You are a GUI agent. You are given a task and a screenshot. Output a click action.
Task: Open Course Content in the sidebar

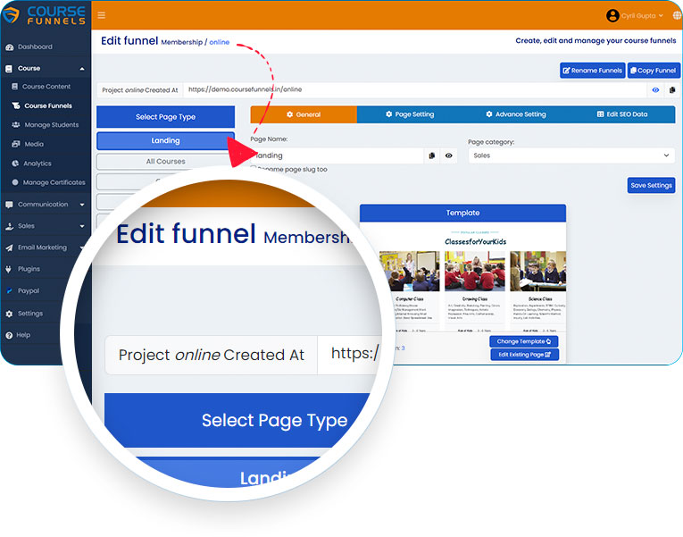[46, 87]
